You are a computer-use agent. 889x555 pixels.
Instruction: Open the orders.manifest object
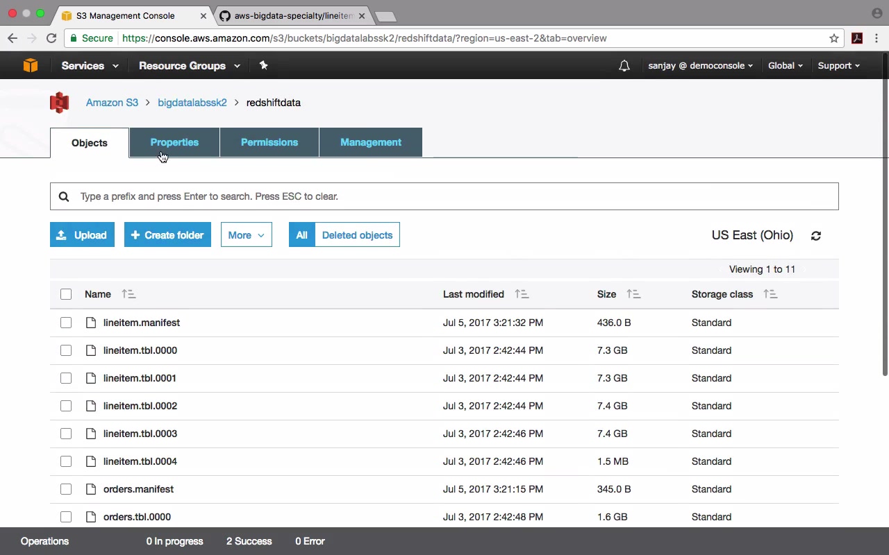(x=138, y=489)
